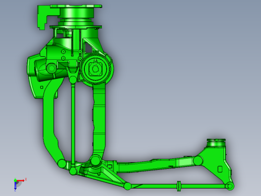Select the blue Z axis label
The height and width of the screenshot is (196, 261).
click(x=15, y=190)
